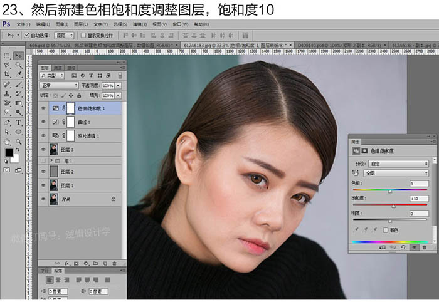This screenshot has width=439, height=302.
Task: Click the on-image adjustment hand tool
Action: [356, 173]
